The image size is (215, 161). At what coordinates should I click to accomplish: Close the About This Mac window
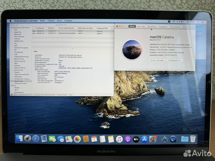tap(117, 26)
